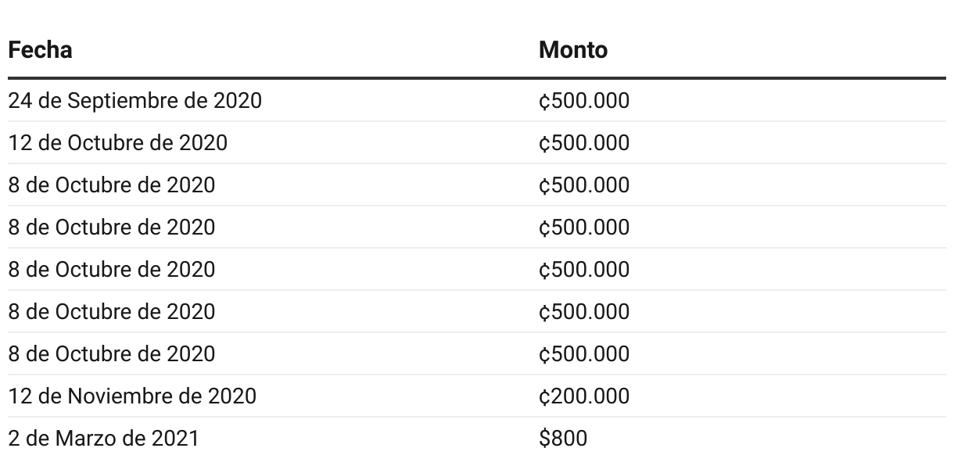Image resolution: width=954 pixels, height=466 pixels.
Task: Click the $800 amount cell
Action: (x=562, y=439)
